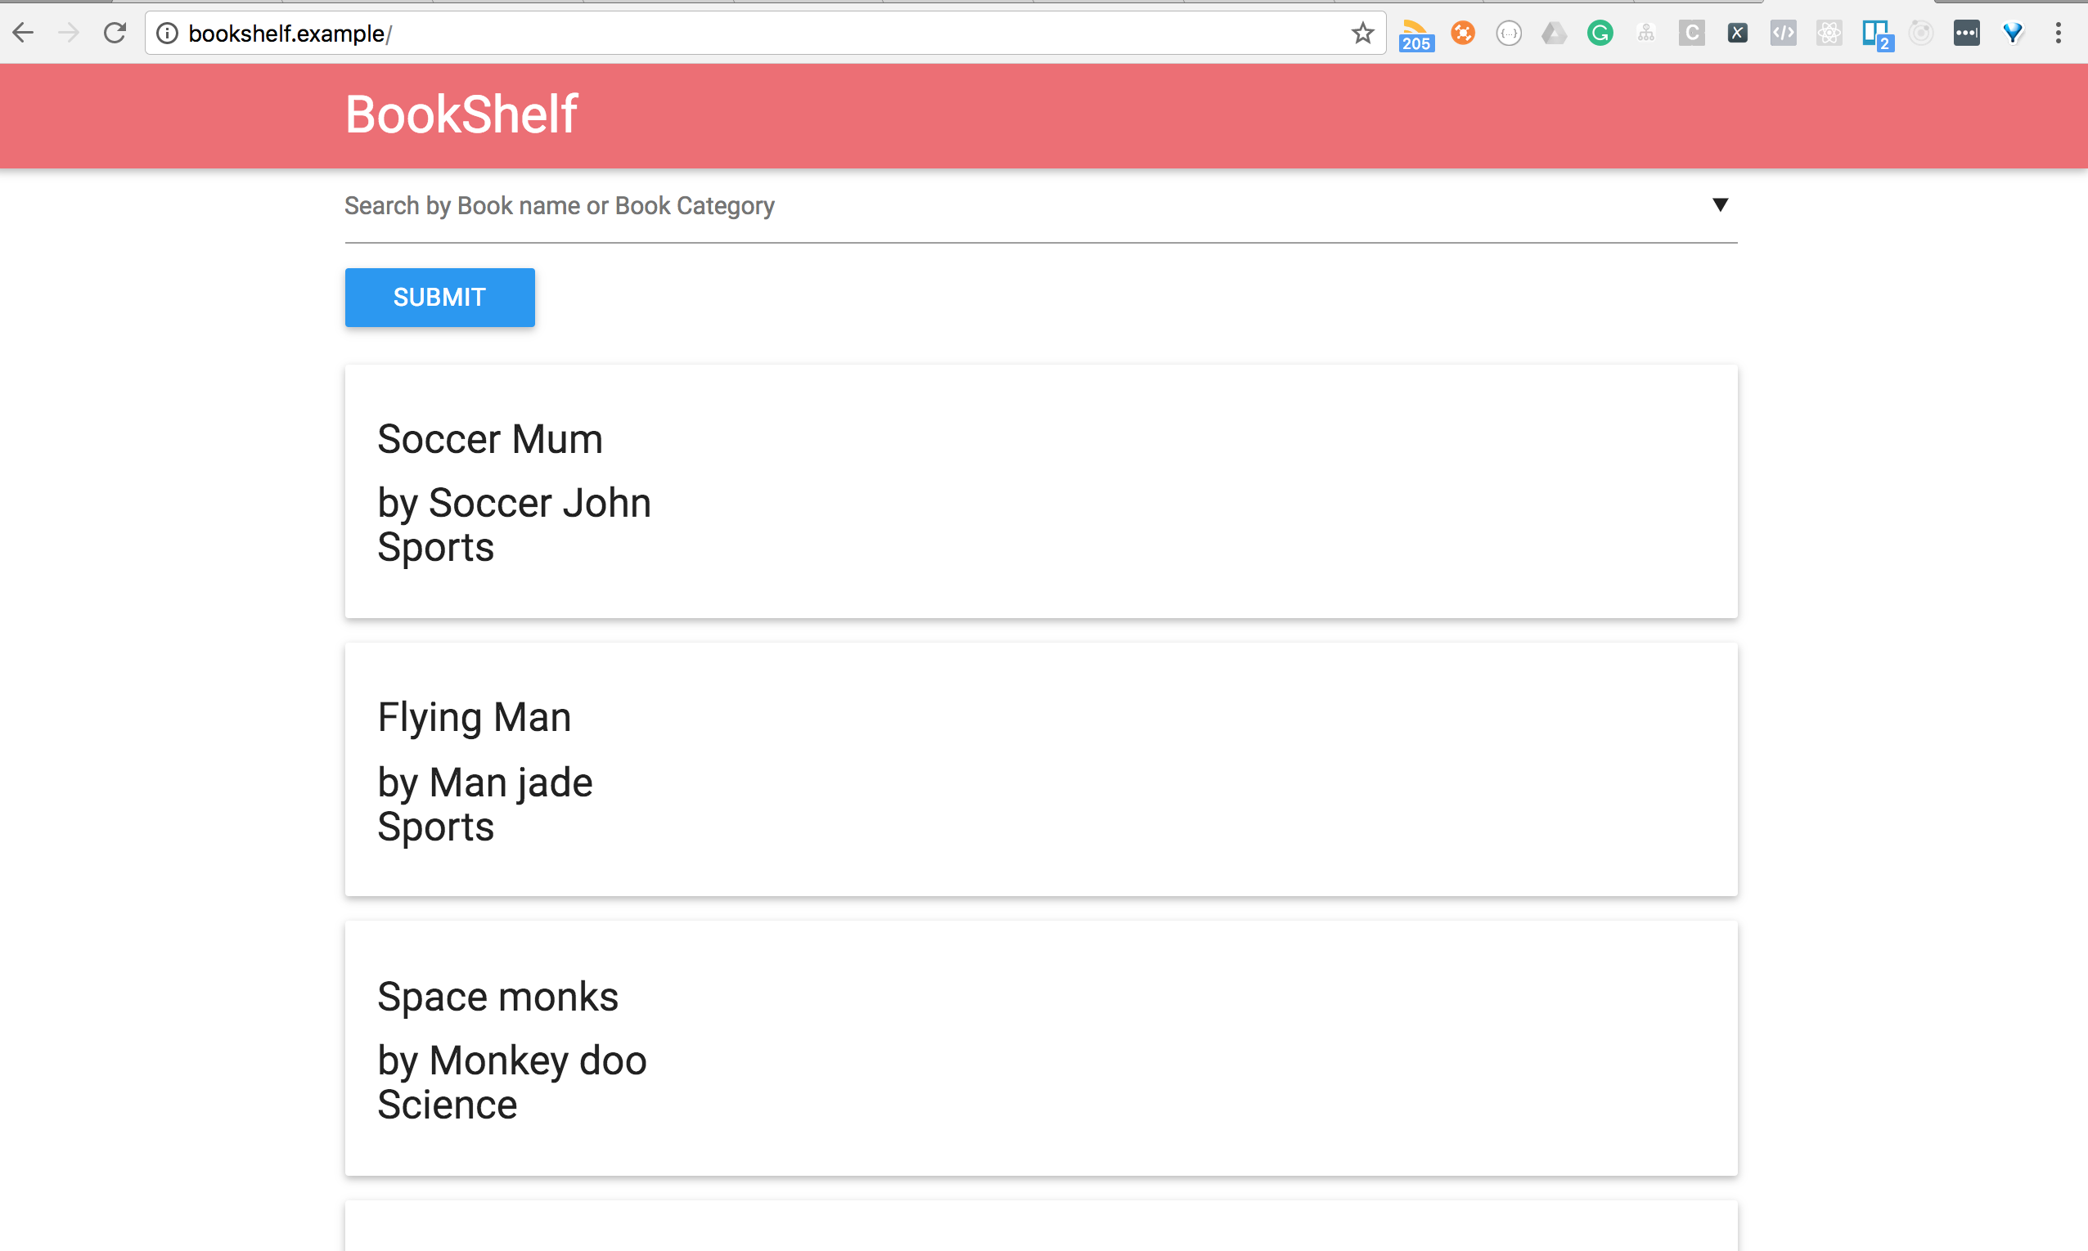Expand the search category dropdown arrow
Image resolution: width=2088 pixels, height=1251 pixels.
1721,204
